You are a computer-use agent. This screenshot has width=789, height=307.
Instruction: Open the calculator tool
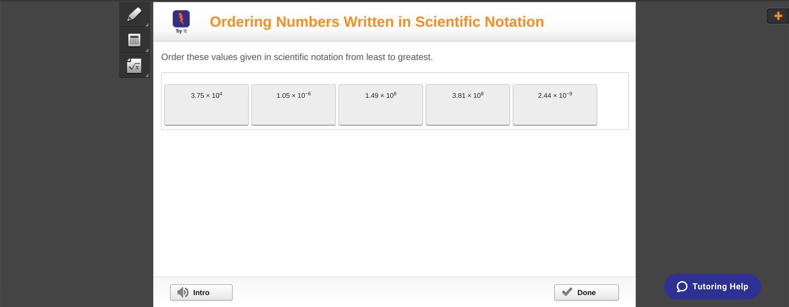[x=134, y=40]
